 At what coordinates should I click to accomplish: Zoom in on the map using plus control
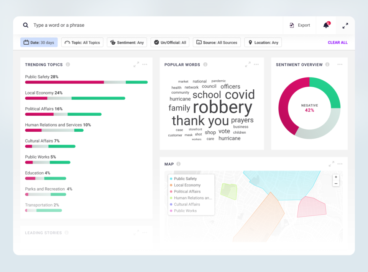pyautogui.click(x=336, y=177)
